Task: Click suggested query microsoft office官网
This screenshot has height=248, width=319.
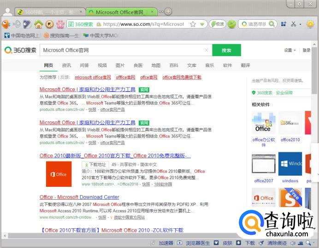Action: [x=93, y=77]
